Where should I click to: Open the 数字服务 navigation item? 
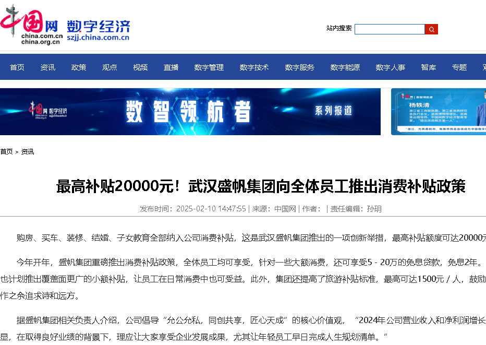tap(300, 67)
